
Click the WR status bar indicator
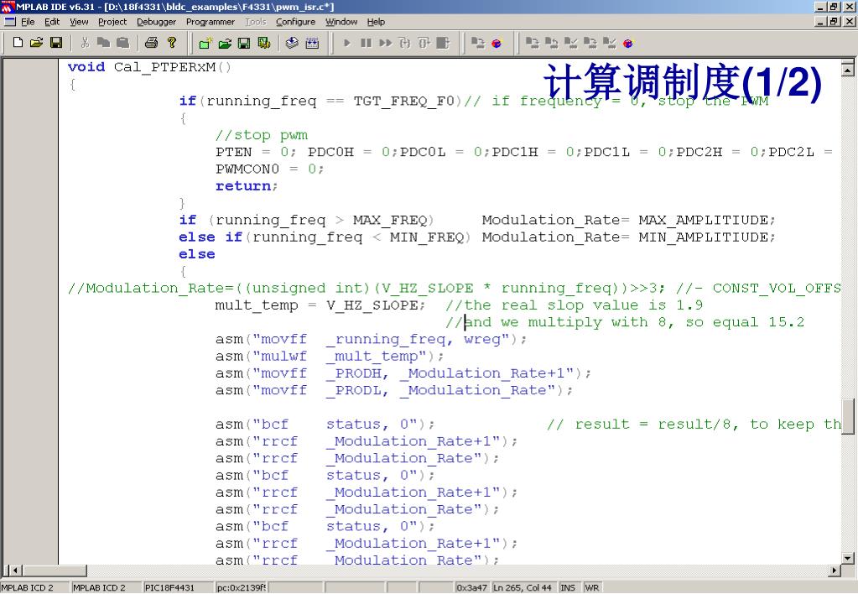[591, 587]
